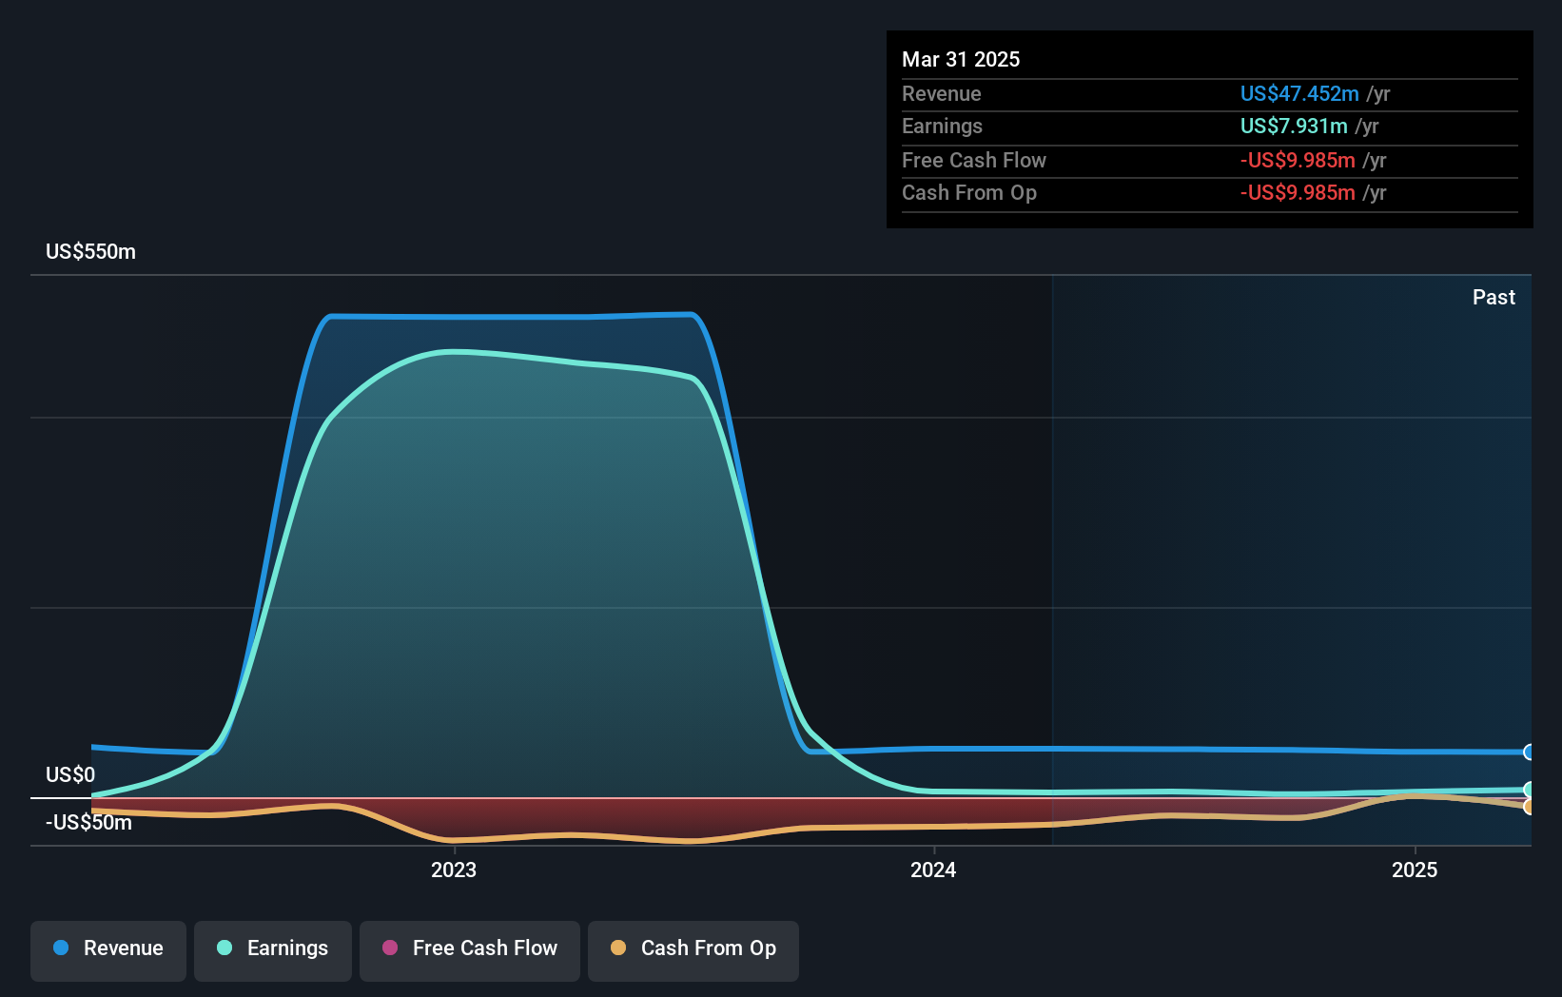Toggle the Revenue legend button
The image size is (1562, 997).
click(108, 950)
